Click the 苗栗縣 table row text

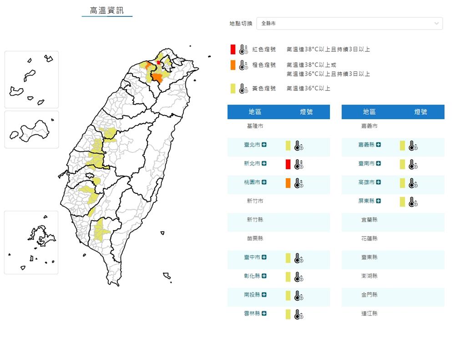point(255,238)
